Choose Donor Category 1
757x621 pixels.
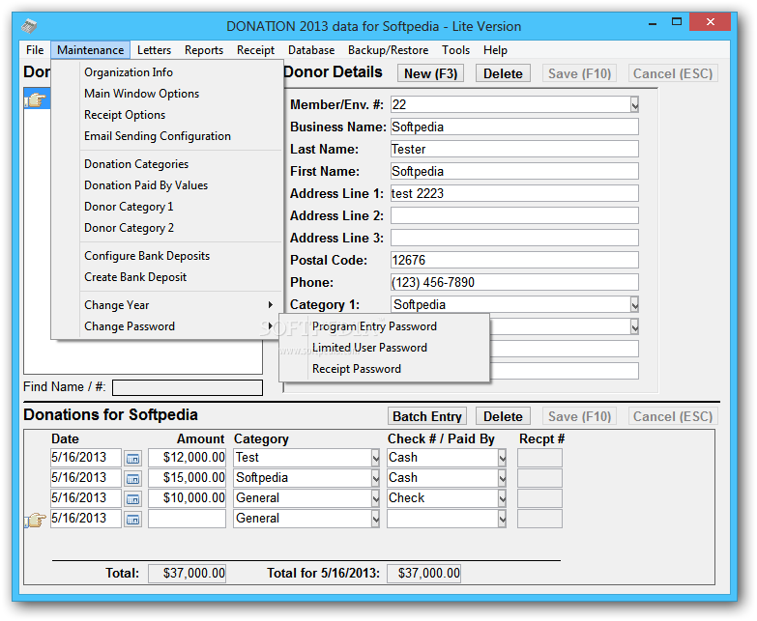[166, 207]
